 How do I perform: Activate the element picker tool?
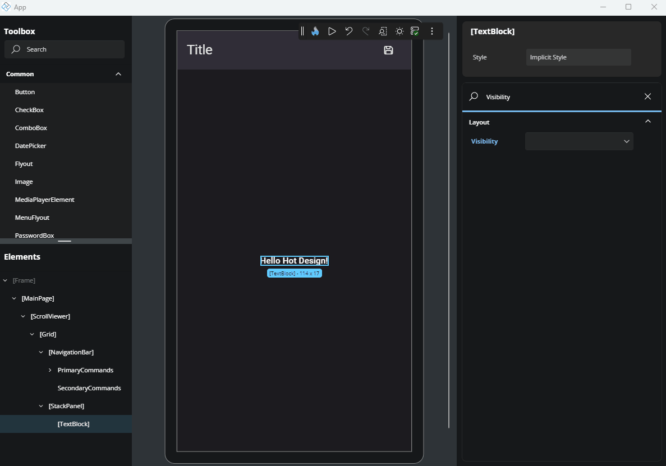(x=383, y=31)
